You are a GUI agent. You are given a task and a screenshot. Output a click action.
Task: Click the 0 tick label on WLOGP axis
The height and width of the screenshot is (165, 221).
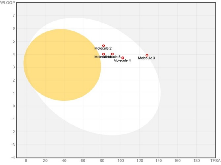pyautogui.click(x=13, y=106)
